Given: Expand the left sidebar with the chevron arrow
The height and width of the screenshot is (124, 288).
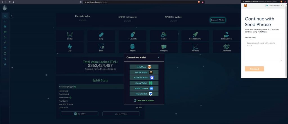Looking at the screenshot, I should click(11, 16).
